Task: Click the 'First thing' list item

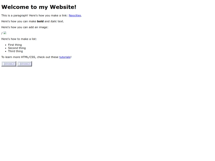Action: tap(15, 45)
